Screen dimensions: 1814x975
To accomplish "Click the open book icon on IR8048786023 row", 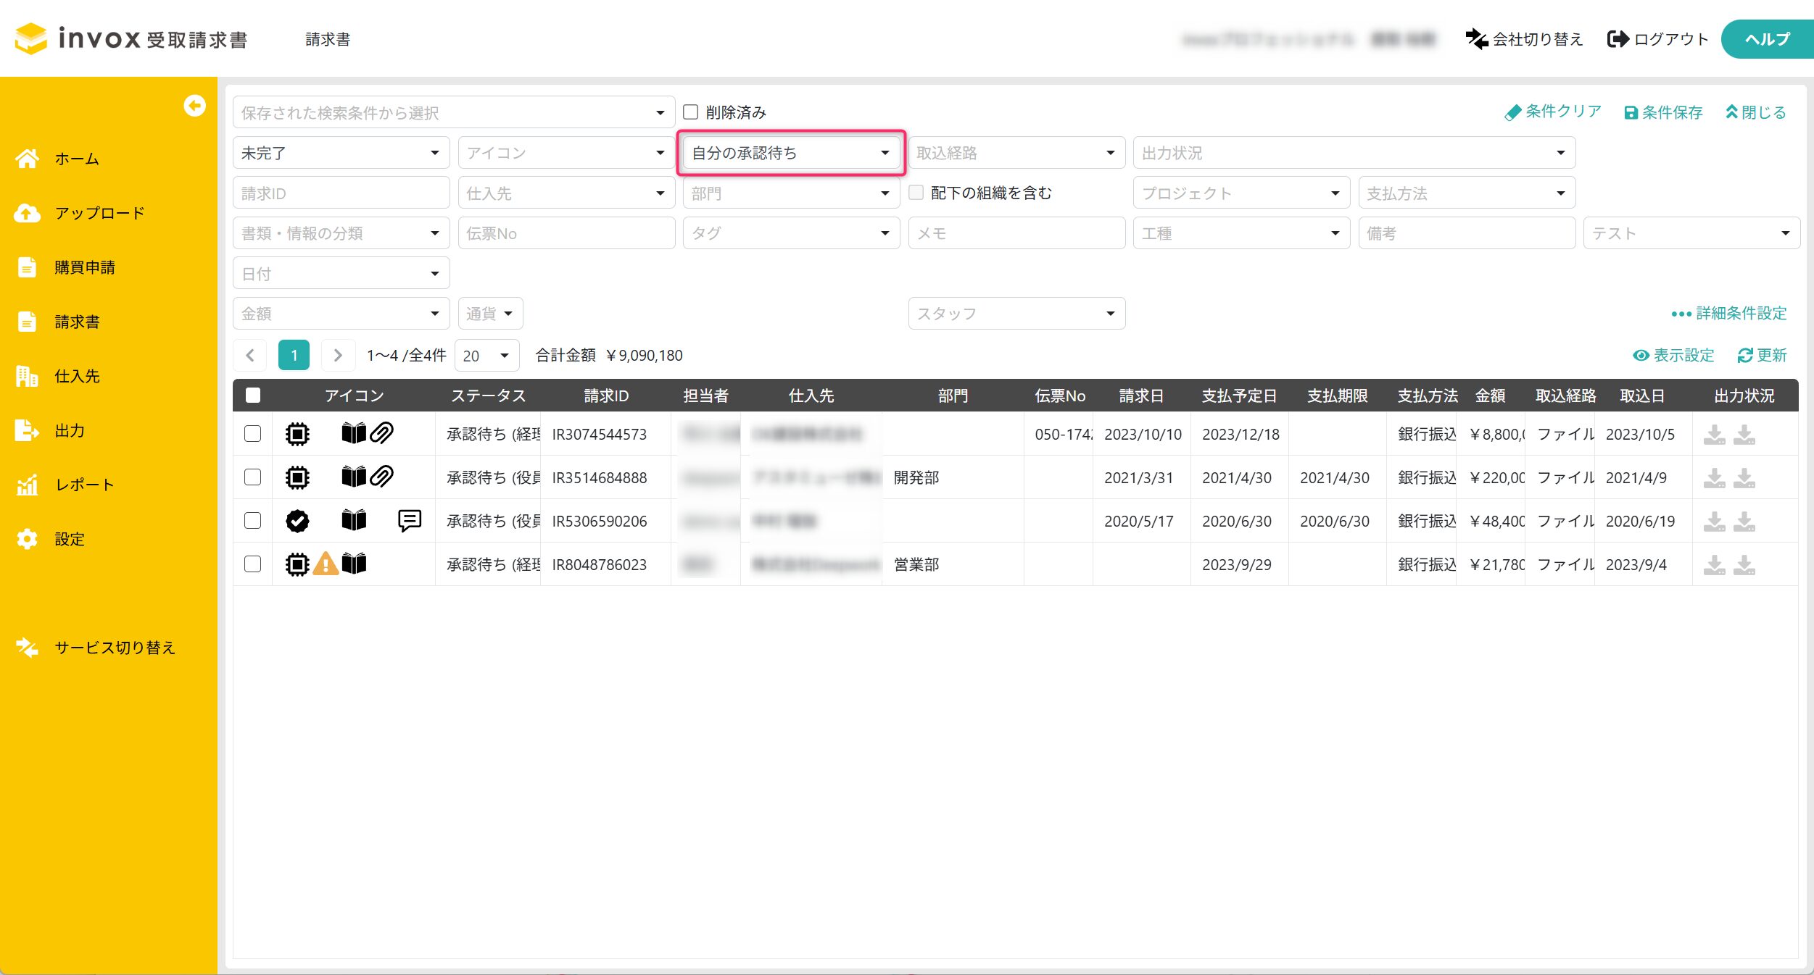I will 354,564.
